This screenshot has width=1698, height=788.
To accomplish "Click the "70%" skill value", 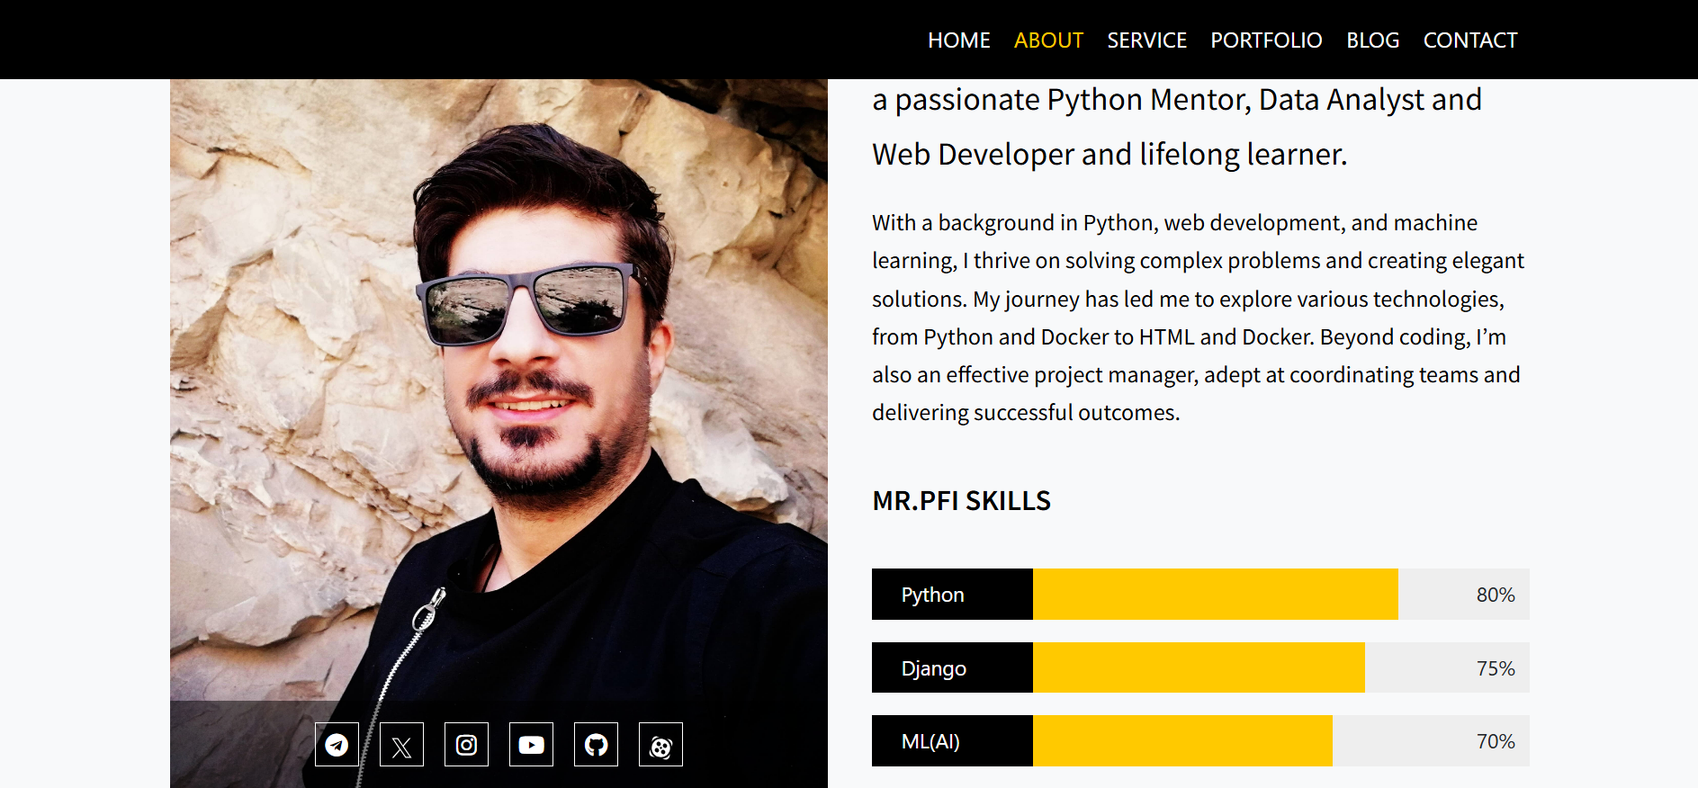I will pos(1496,741).
